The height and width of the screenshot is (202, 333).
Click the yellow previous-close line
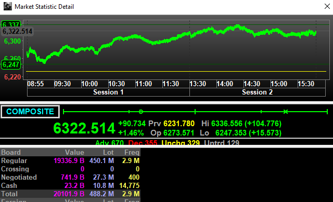(x=176, y=72)
